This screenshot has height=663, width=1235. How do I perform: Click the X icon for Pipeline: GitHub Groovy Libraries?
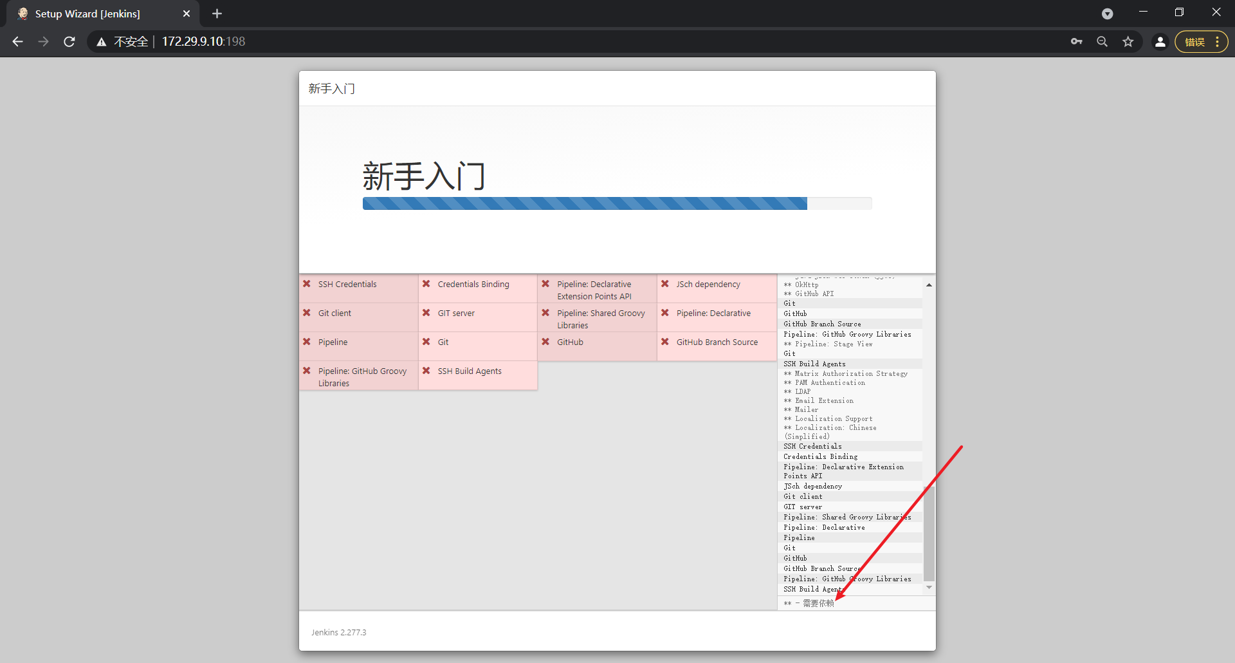[307, 371]
